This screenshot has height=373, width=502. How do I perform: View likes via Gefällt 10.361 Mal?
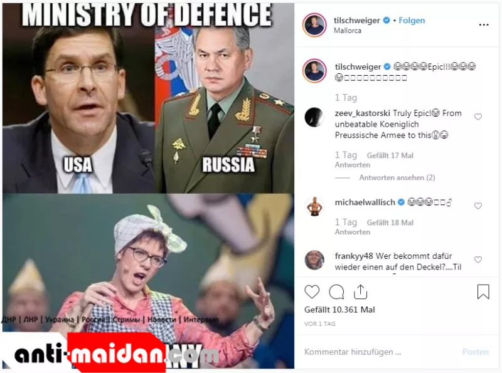pos(339,310)
